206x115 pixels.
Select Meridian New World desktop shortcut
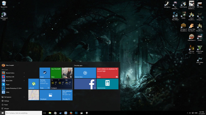coord(175,16)
